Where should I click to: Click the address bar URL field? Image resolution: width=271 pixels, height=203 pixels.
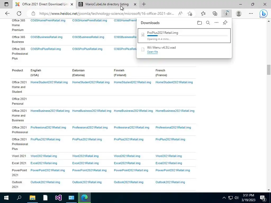pyautogui.click(x=107, y=13)
